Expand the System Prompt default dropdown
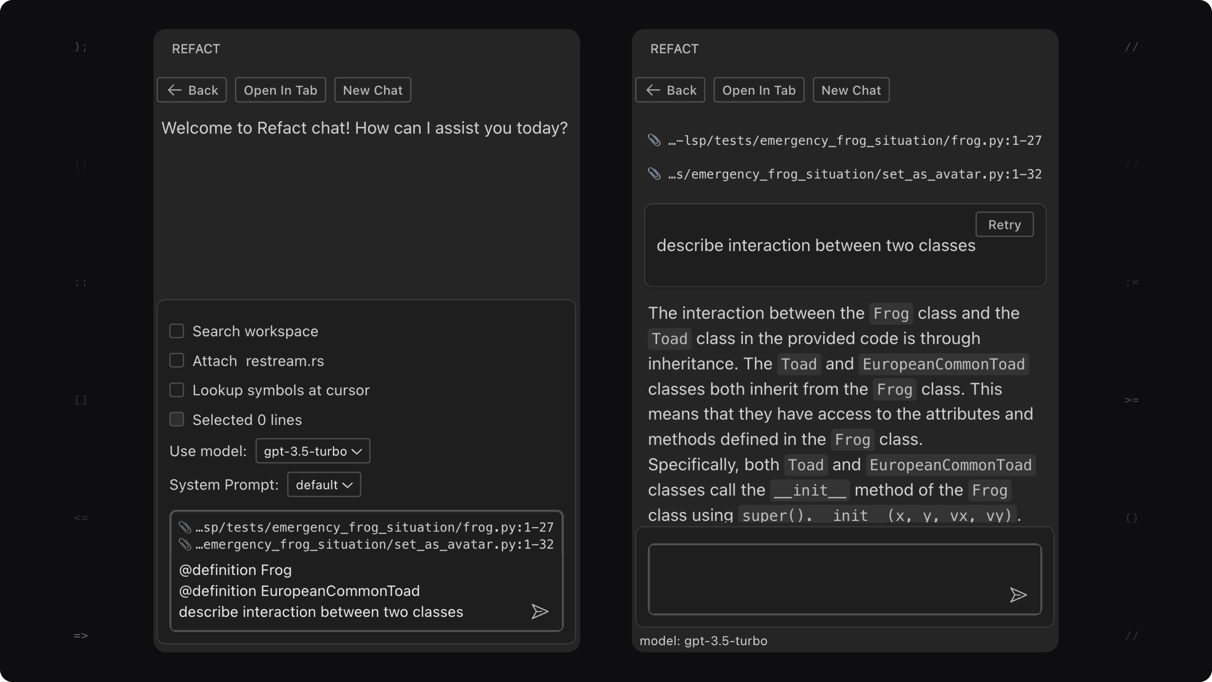 pos(324,485)
